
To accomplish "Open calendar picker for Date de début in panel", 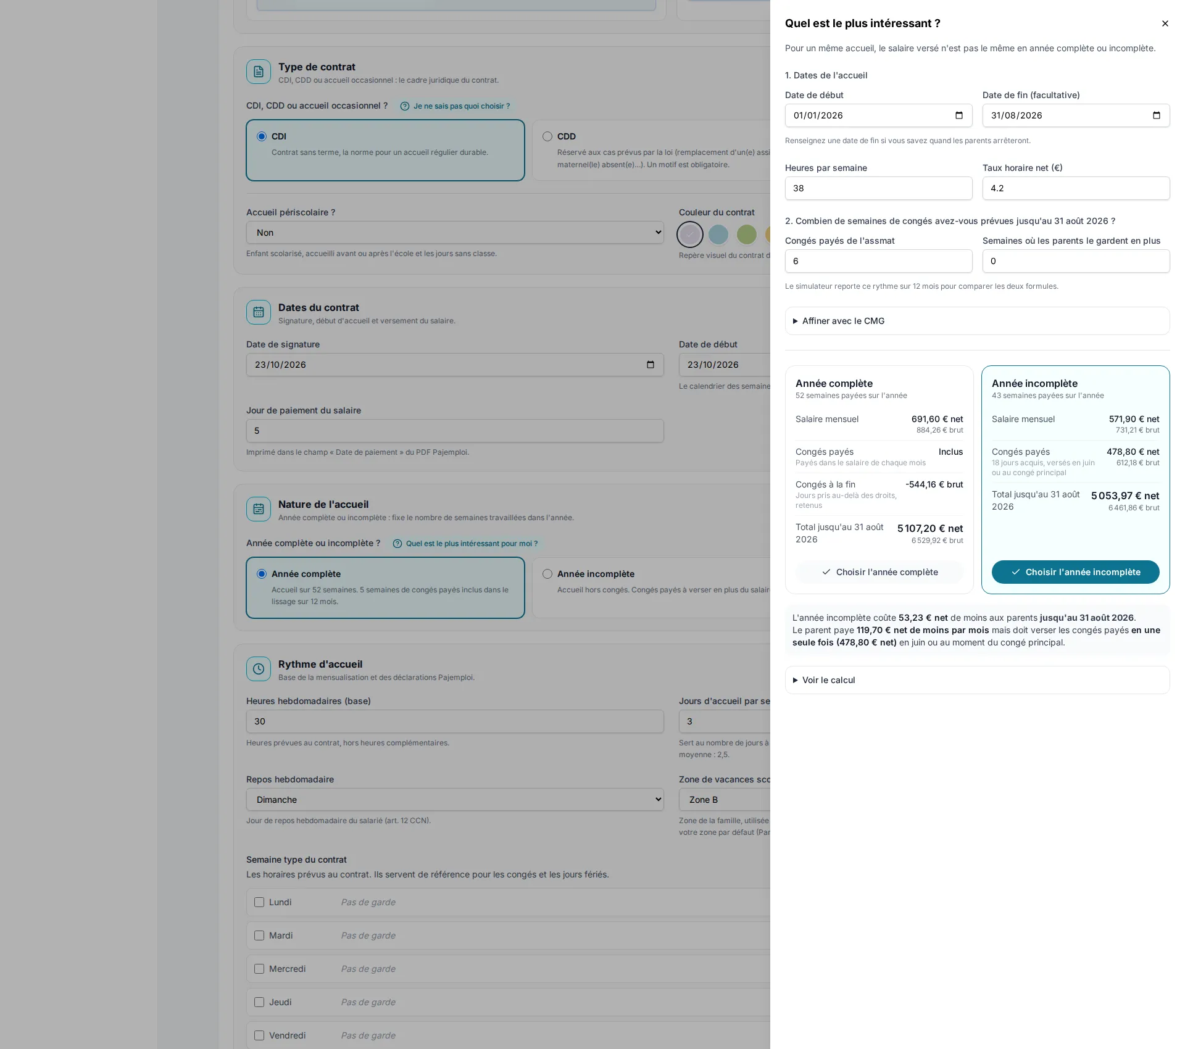I will 958,115.
